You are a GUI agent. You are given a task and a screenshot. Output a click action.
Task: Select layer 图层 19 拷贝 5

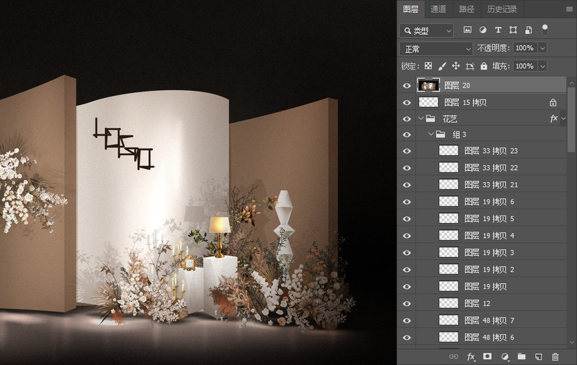[x=491, y=219]
